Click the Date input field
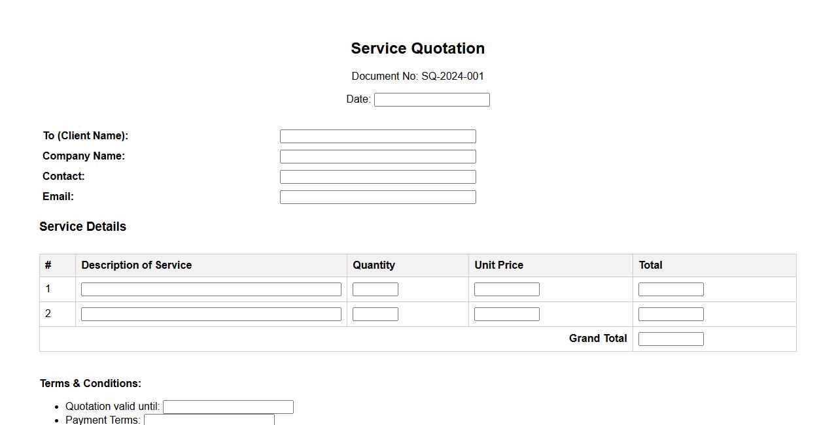 coord(432,99)
